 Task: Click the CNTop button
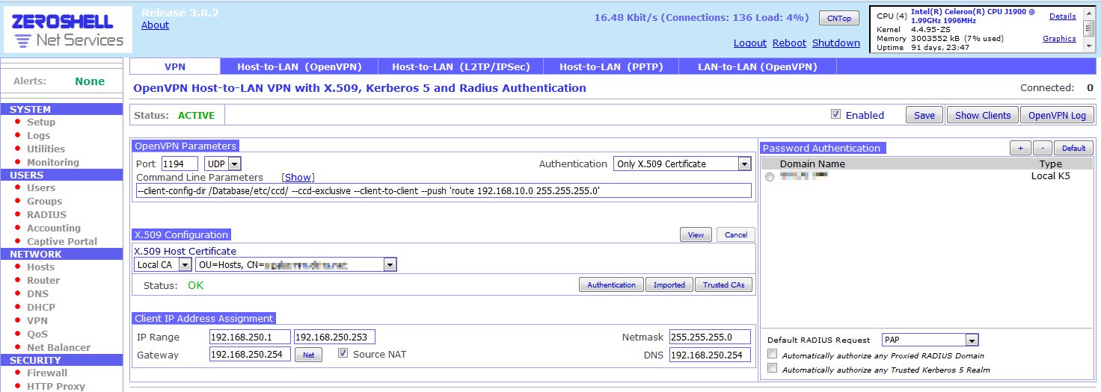839,18
